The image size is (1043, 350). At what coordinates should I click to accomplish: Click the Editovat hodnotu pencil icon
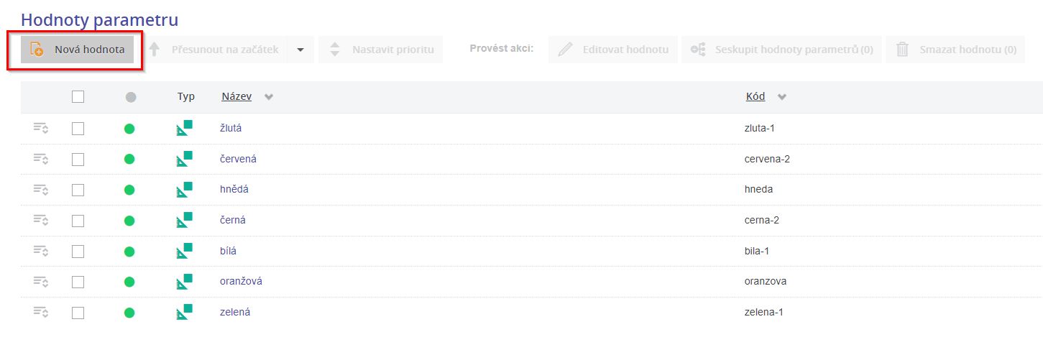(x=565, y=50)
